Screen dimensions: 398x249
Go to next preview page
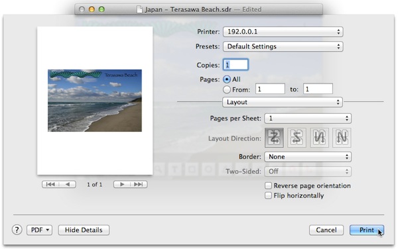[x=122, y=184]
